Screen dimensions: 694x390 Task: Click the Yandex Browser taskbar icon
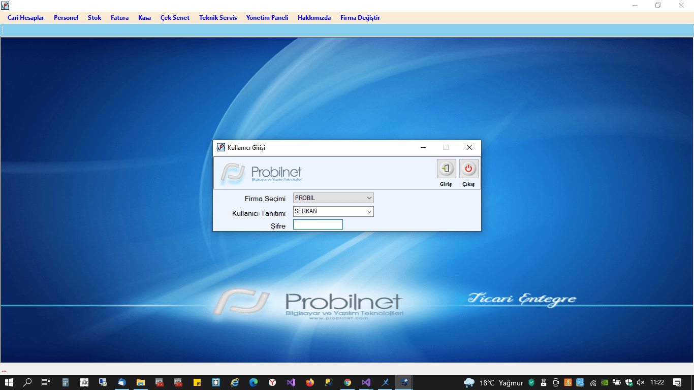point(272,382)
